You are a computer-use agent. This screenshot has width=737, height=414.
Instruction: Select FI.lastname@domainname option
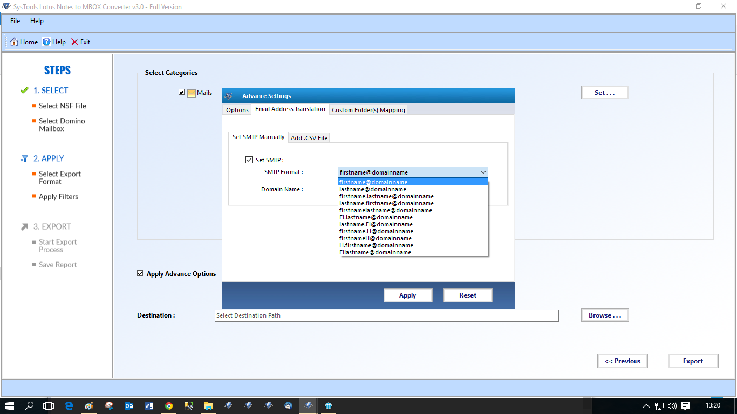413,217
